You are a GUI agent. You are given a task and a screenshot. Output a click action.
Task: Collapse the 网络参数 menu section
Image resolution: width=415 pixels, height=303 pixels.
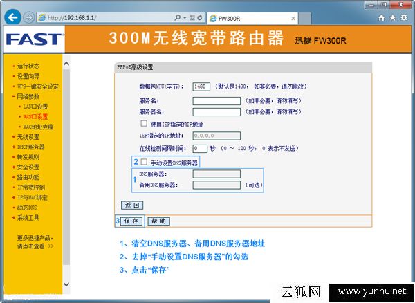[x=28, y=96]
